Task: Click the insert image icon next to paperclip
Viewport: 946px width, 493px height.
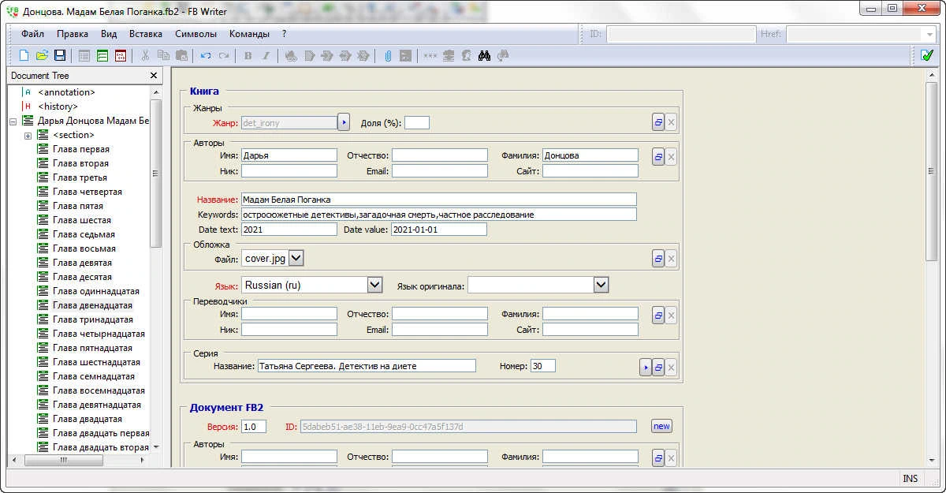Action: [x=406, y=56]
